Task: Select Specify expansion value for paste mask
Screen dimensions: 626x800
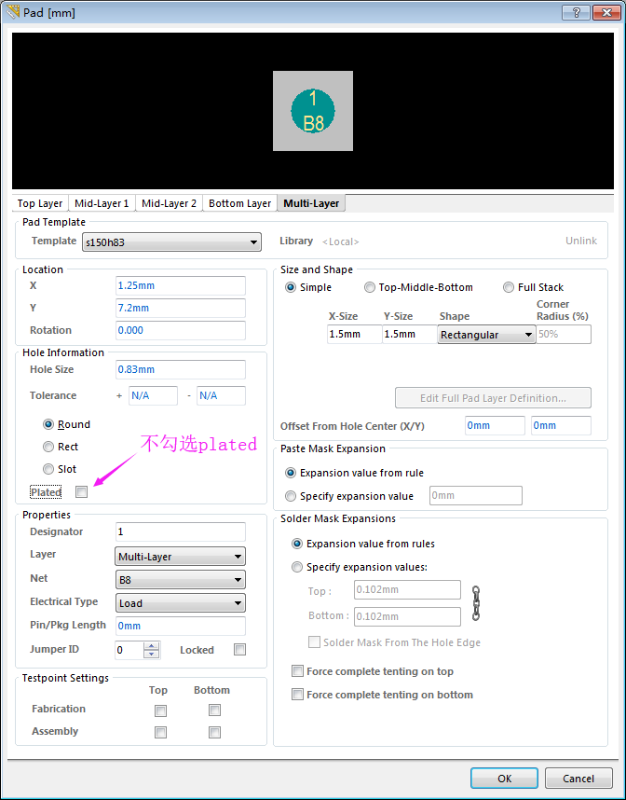Action: [292, 496]
